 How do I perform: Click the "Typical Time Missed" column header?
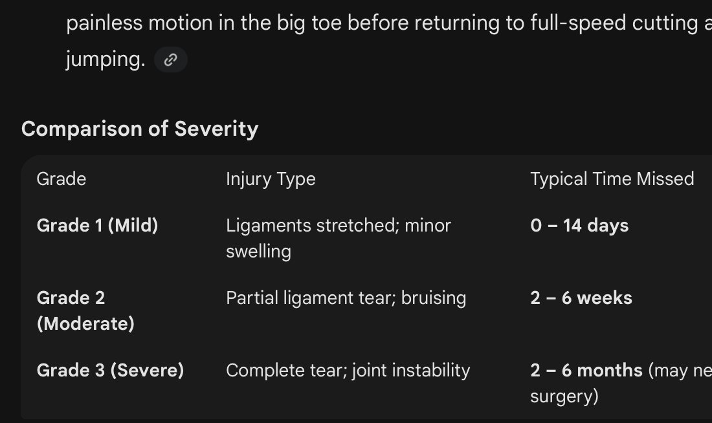(612, 179)
